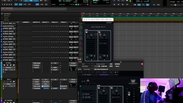The height and width of the screenshot is (103, 183).
Task: Open the F De-Esser insert on Aux 1
Action: [x=37, y=88]
